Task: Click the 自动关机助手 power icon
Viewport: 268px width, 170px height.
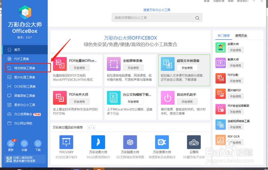Action: (168, 98)
